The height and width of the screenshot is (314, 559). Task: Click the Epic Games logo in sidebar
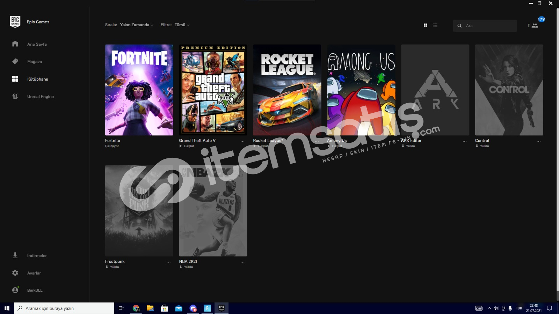point(15,22)
